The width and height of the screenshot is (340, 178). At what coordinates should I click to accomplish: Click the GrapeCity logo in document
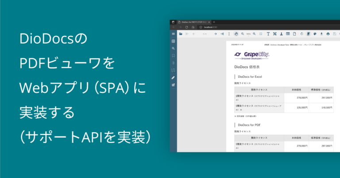[252, 55]
